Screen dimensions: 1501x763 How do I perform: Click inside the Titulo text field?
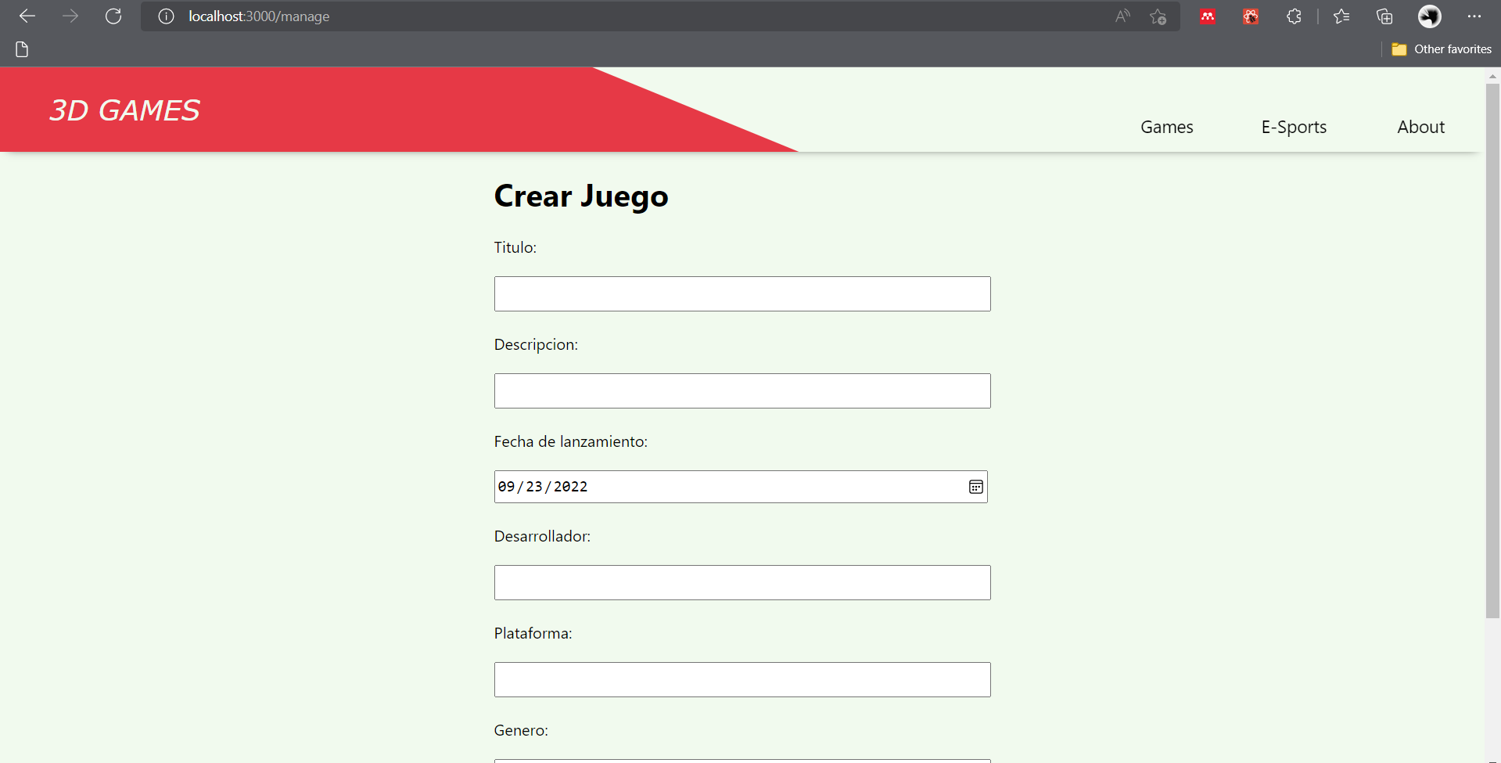point(742,293)
